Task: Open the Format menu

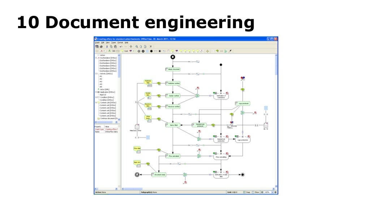Action: coord(120,43)
